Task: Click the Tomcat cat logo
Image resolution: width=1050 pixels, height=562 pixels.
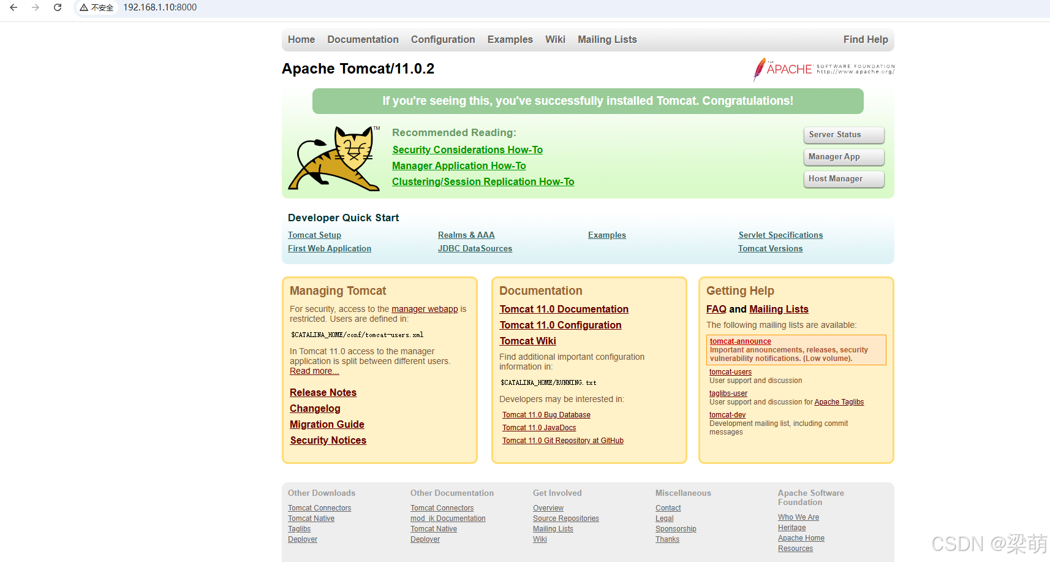Action: (334, 158)
